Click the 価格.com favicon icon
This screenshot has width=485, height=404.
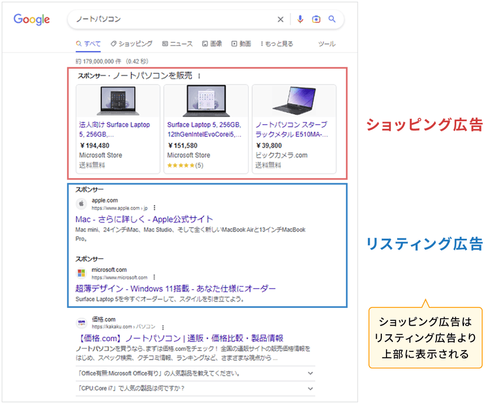[x=81, y=323]
